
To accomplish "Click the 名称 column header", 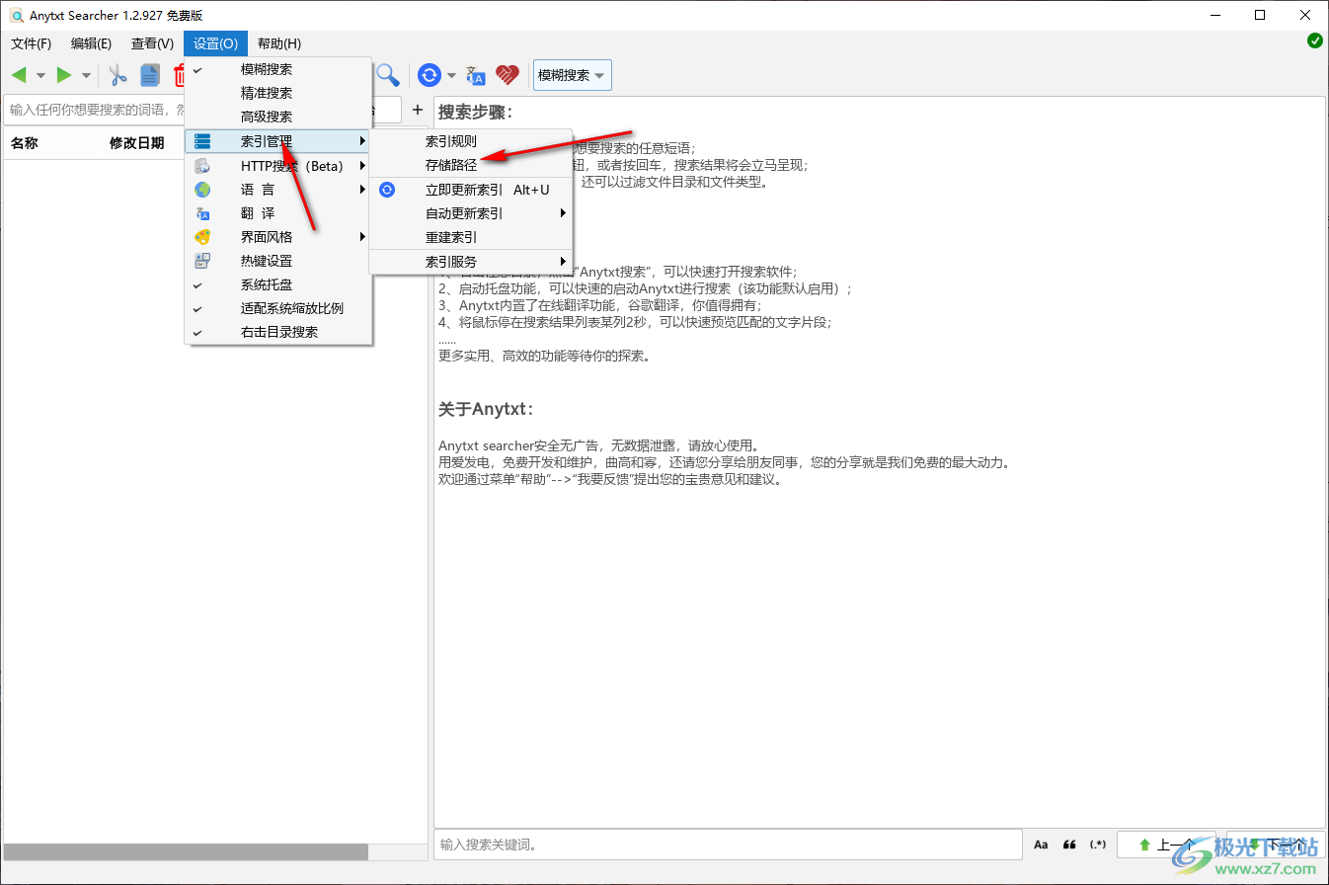I will pyautogui.click(x=25, y=143).
